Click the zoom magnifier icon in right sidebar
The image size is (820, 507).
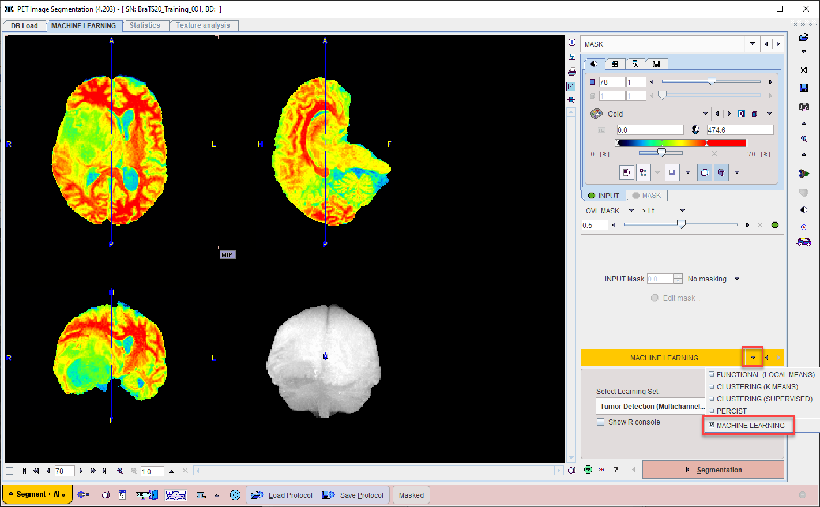click(x=804, y=139)
